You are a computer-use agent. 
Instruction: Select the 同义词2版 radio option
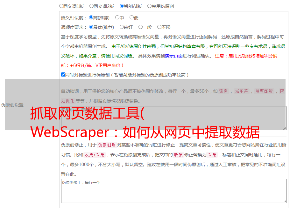91,6
